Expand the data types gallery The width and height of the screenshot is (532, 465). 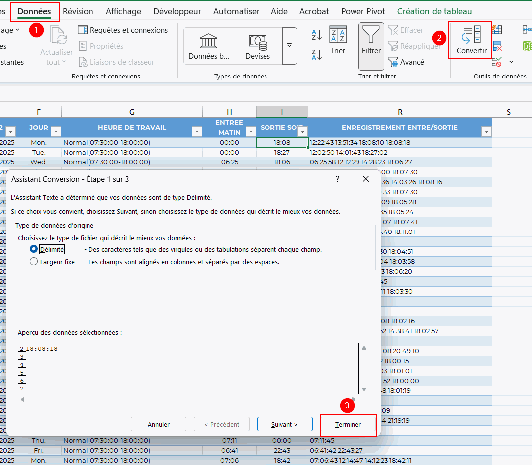tap(289, 46)
